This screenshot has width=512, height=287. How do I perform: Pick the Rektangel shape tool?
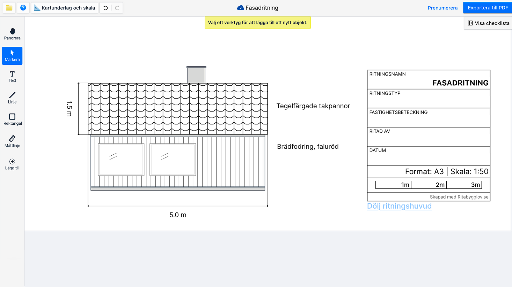pyautogui.click(x=12, y=119)
